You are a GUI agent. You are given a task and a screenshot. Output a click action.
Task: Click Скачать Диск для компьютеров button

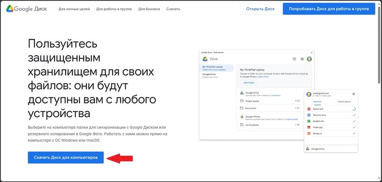point(66,158)
